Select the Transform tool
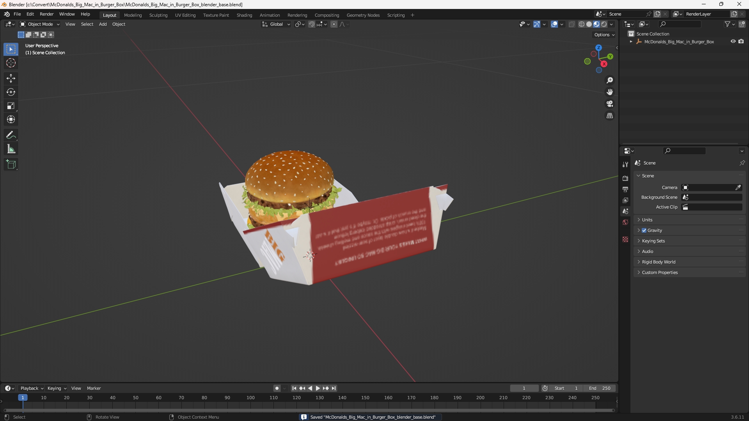Screen dimensions: 749x421 [11, 119]
